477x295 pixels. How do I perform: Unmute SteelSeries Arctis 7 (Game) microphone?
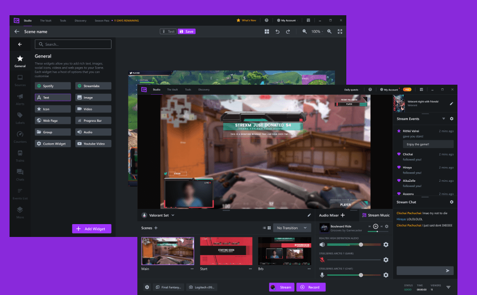322,260
